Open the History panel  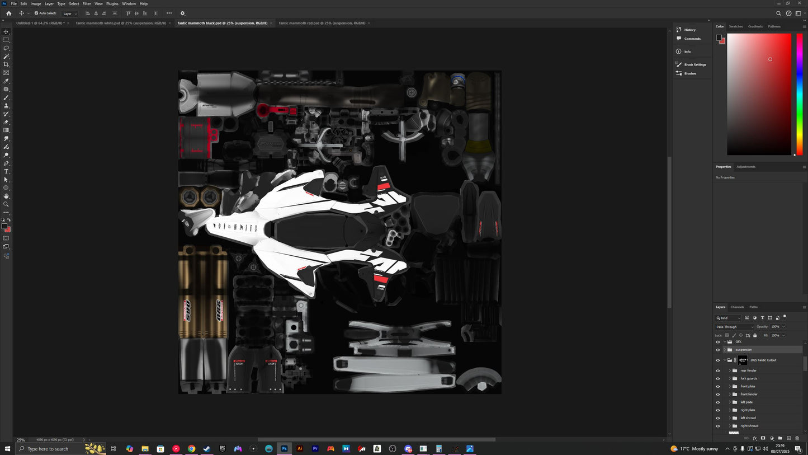click(689, 30)
